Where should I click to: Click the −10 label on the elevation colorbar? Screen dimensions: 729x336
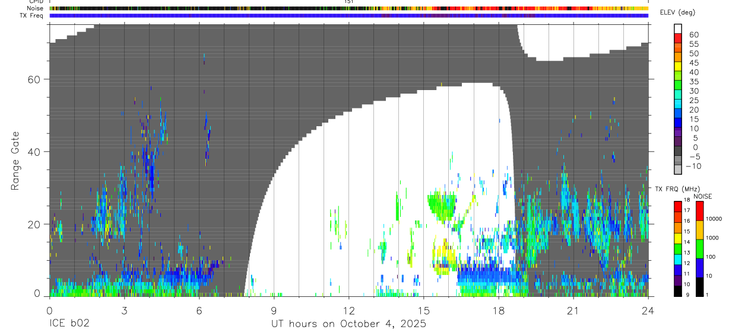[693, 166]
